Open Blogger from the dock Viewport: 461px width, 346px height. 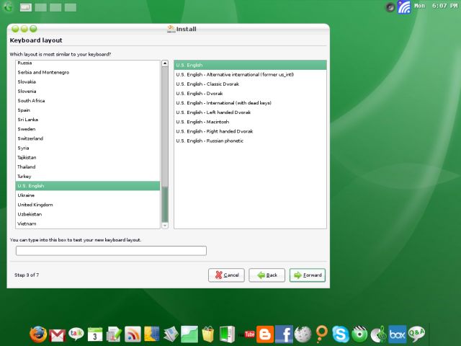click(265, 334)
